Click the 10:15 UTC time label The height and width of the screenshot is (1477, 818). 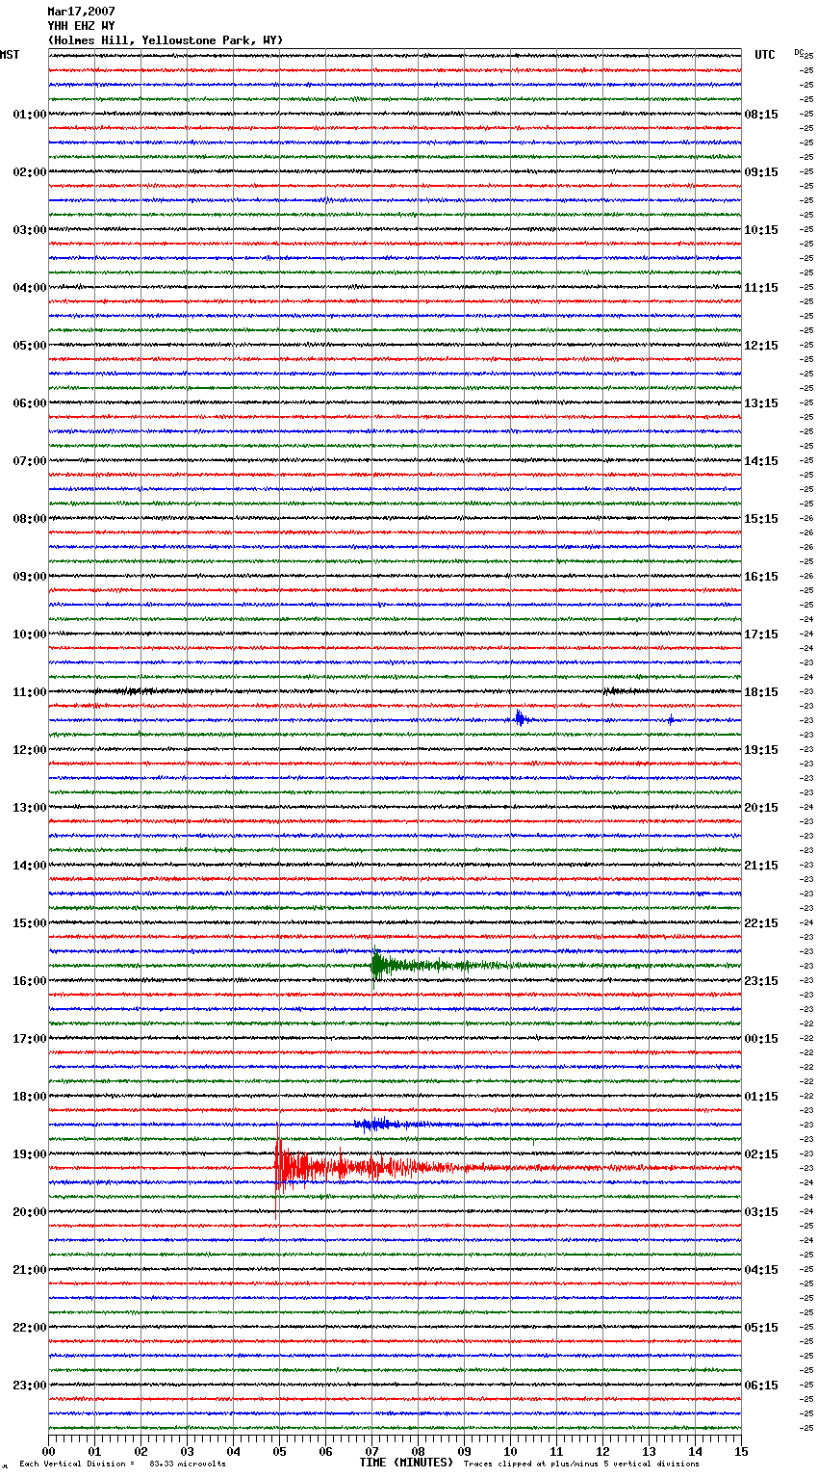[x=761, y=230]
